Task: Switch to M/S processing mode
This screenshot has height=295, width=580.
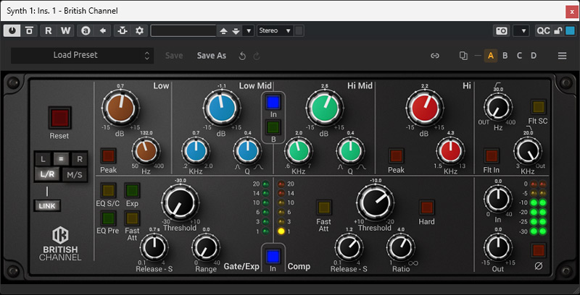Action: pos(75,174)
